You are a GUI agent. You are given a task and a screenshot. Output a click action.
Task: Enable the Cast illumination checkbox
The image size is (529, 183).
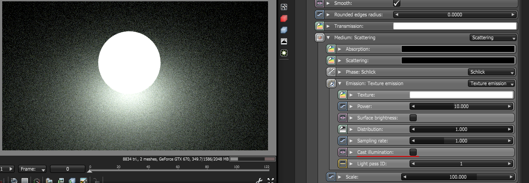pyautogui.click(x=413, y=152)
